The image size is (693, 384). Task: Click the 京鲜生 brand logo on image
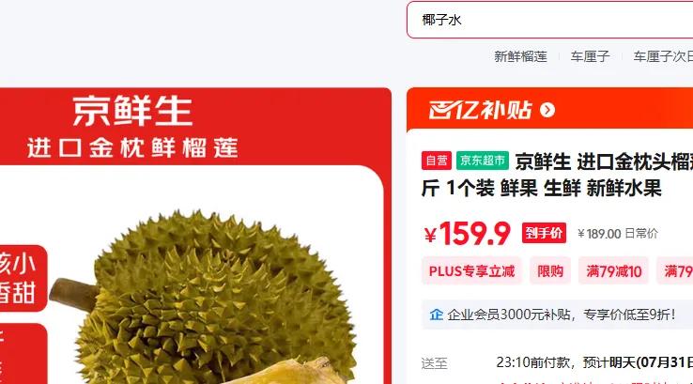click(132, 111)
